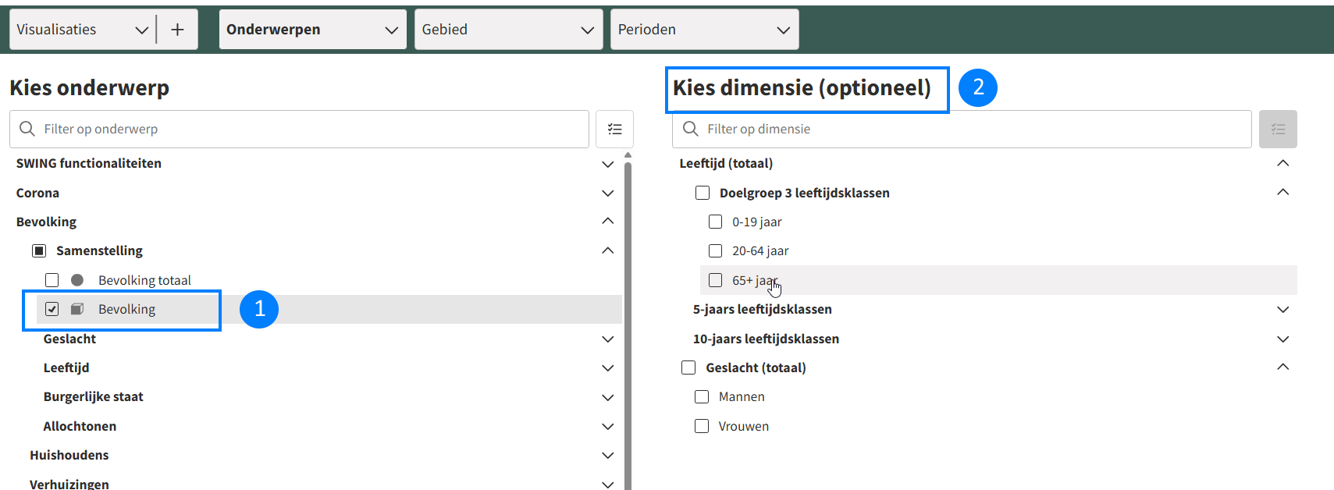Click the Filter op dimensie search field

click(x=962, y=129)
